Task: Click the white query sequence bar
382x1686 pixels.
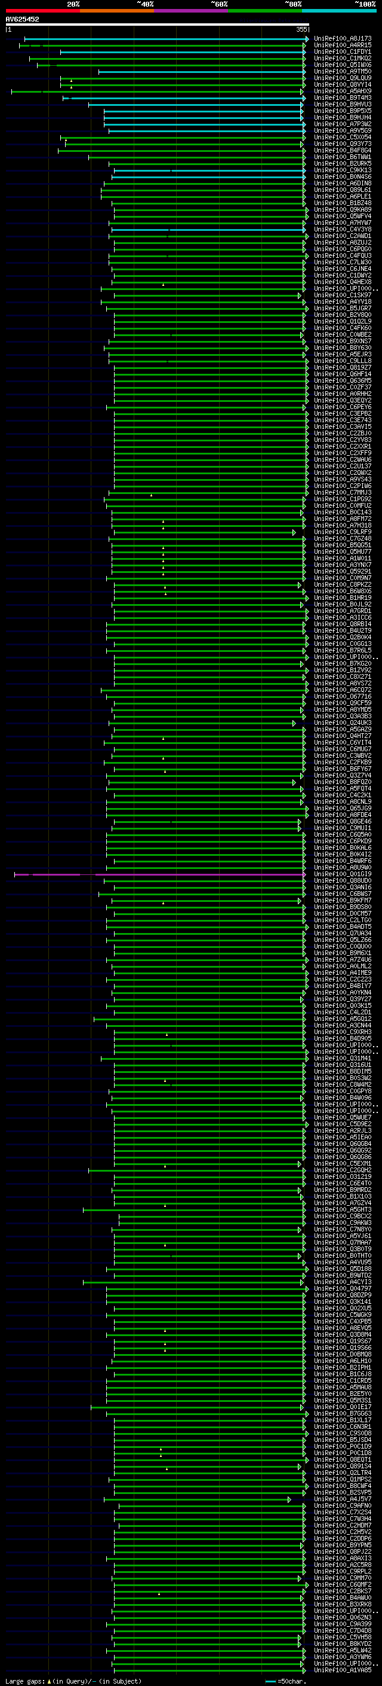Action: click(x=158, y=24)
